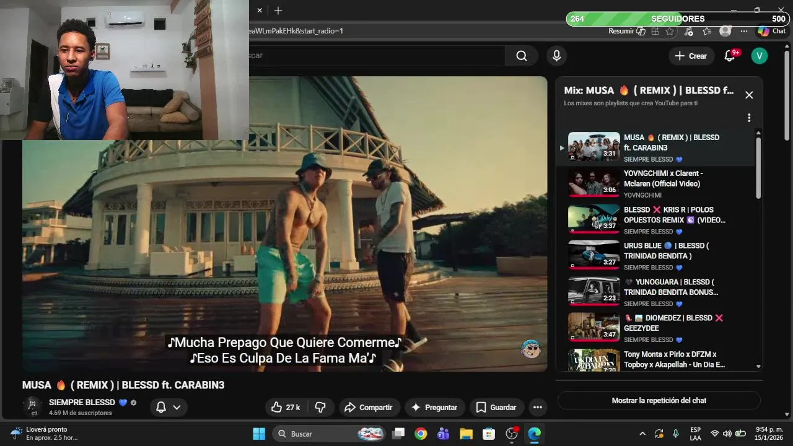Close the Mix playlist panel
This screenshot has width=793, height=446.
749,95
